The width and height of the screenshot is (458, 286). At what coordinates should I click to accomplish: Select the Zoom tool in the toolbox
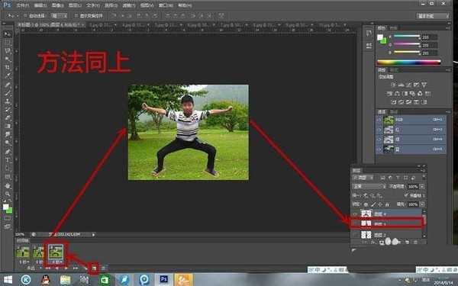click(x=8, y=194)
